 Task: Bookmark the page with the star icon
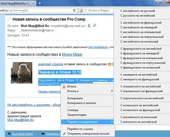click(74, 10)
